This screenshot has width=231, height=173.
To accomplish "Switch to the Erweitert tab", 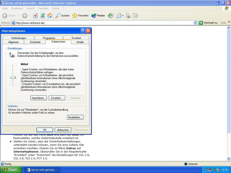I will pos(76,38).
